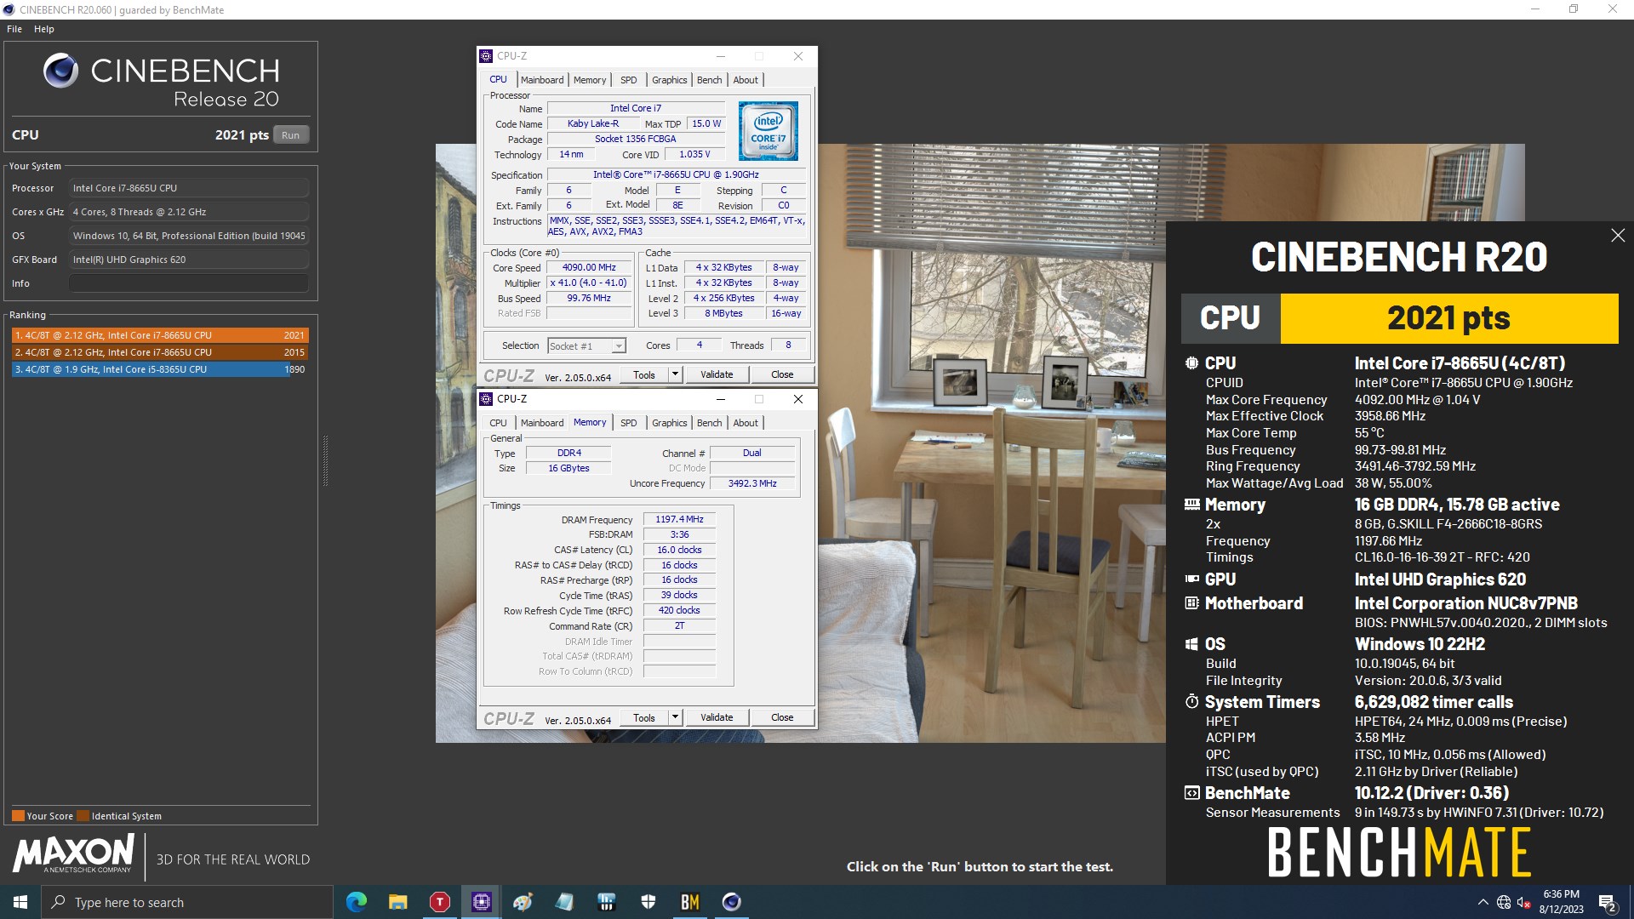Open the About tab in the upper CPU-Z window

[746, 80]
